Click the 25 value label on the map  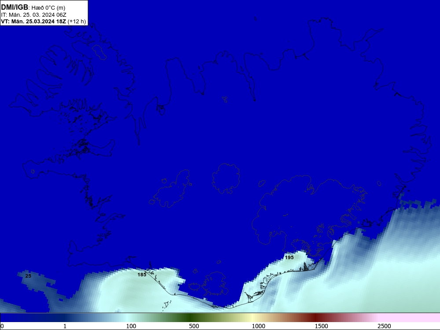click(28, 276)
